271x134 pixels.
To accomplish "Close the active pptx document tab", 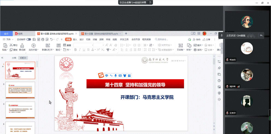I will click(76, 34).
